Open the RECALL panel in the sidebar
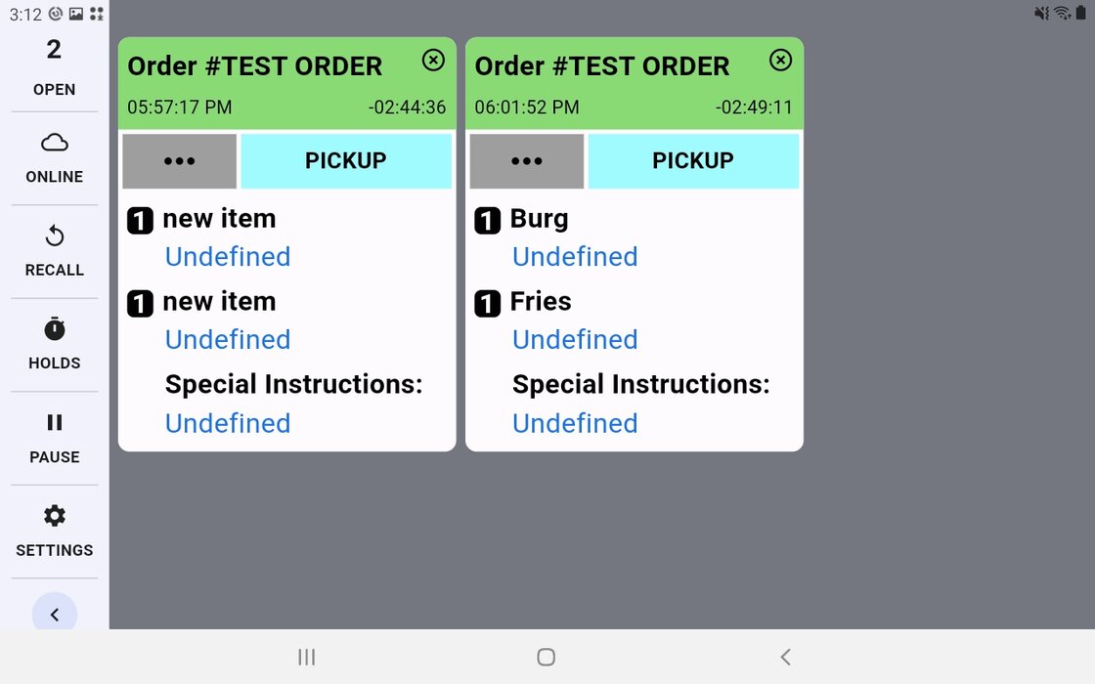Viewport: 1095px width, 684px height. (54, 250)
